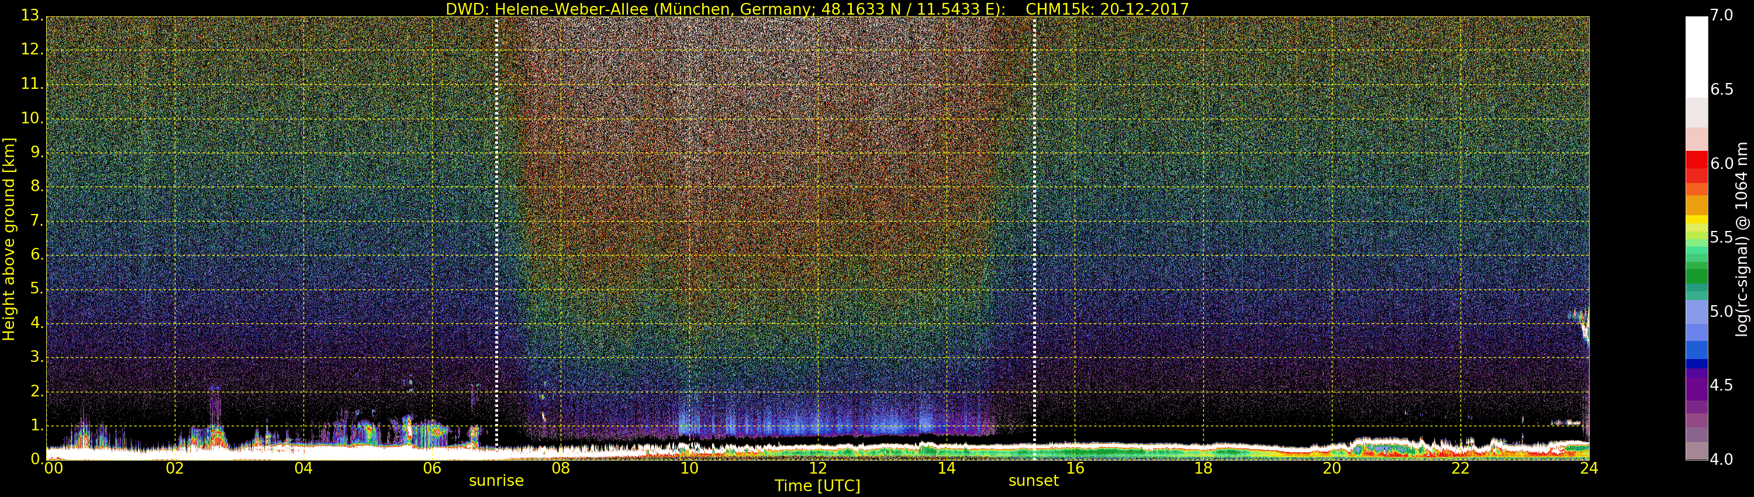
Task: Click the 12 tick on the time axis
Action: coord(818,468)
